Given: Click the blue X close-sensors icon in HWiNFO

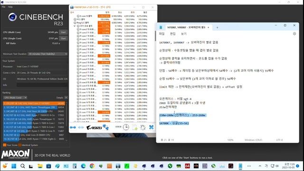Looking at the screenshot, I should coord(151,127).
